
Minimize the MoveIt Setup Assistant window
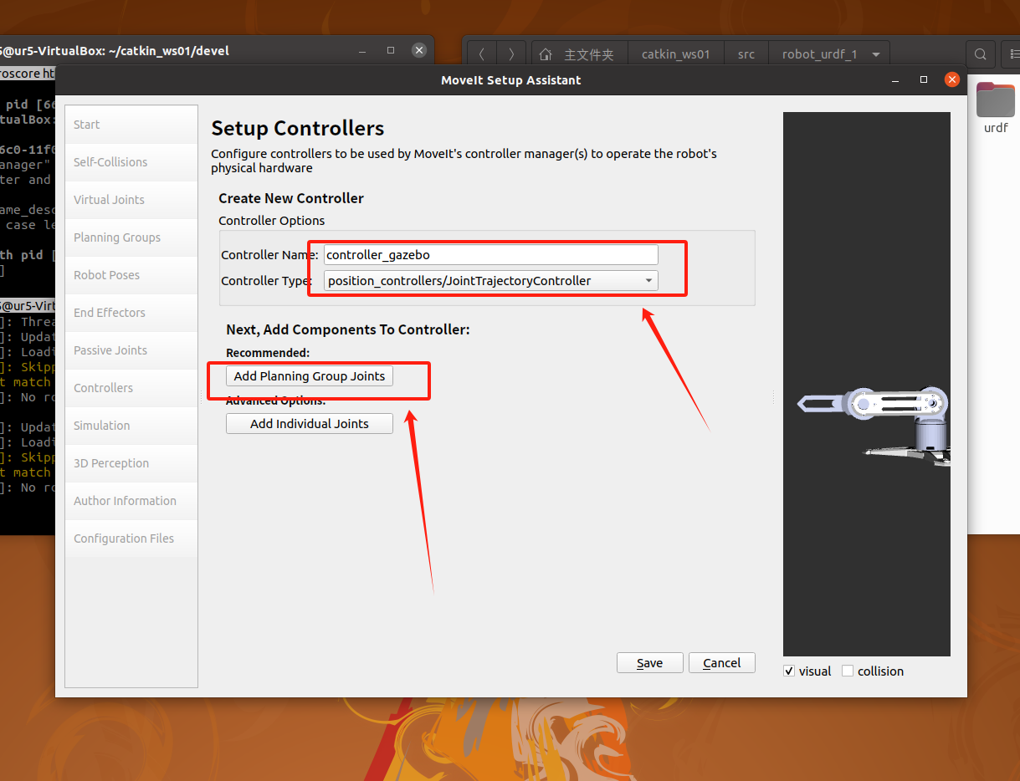[896, 80]
